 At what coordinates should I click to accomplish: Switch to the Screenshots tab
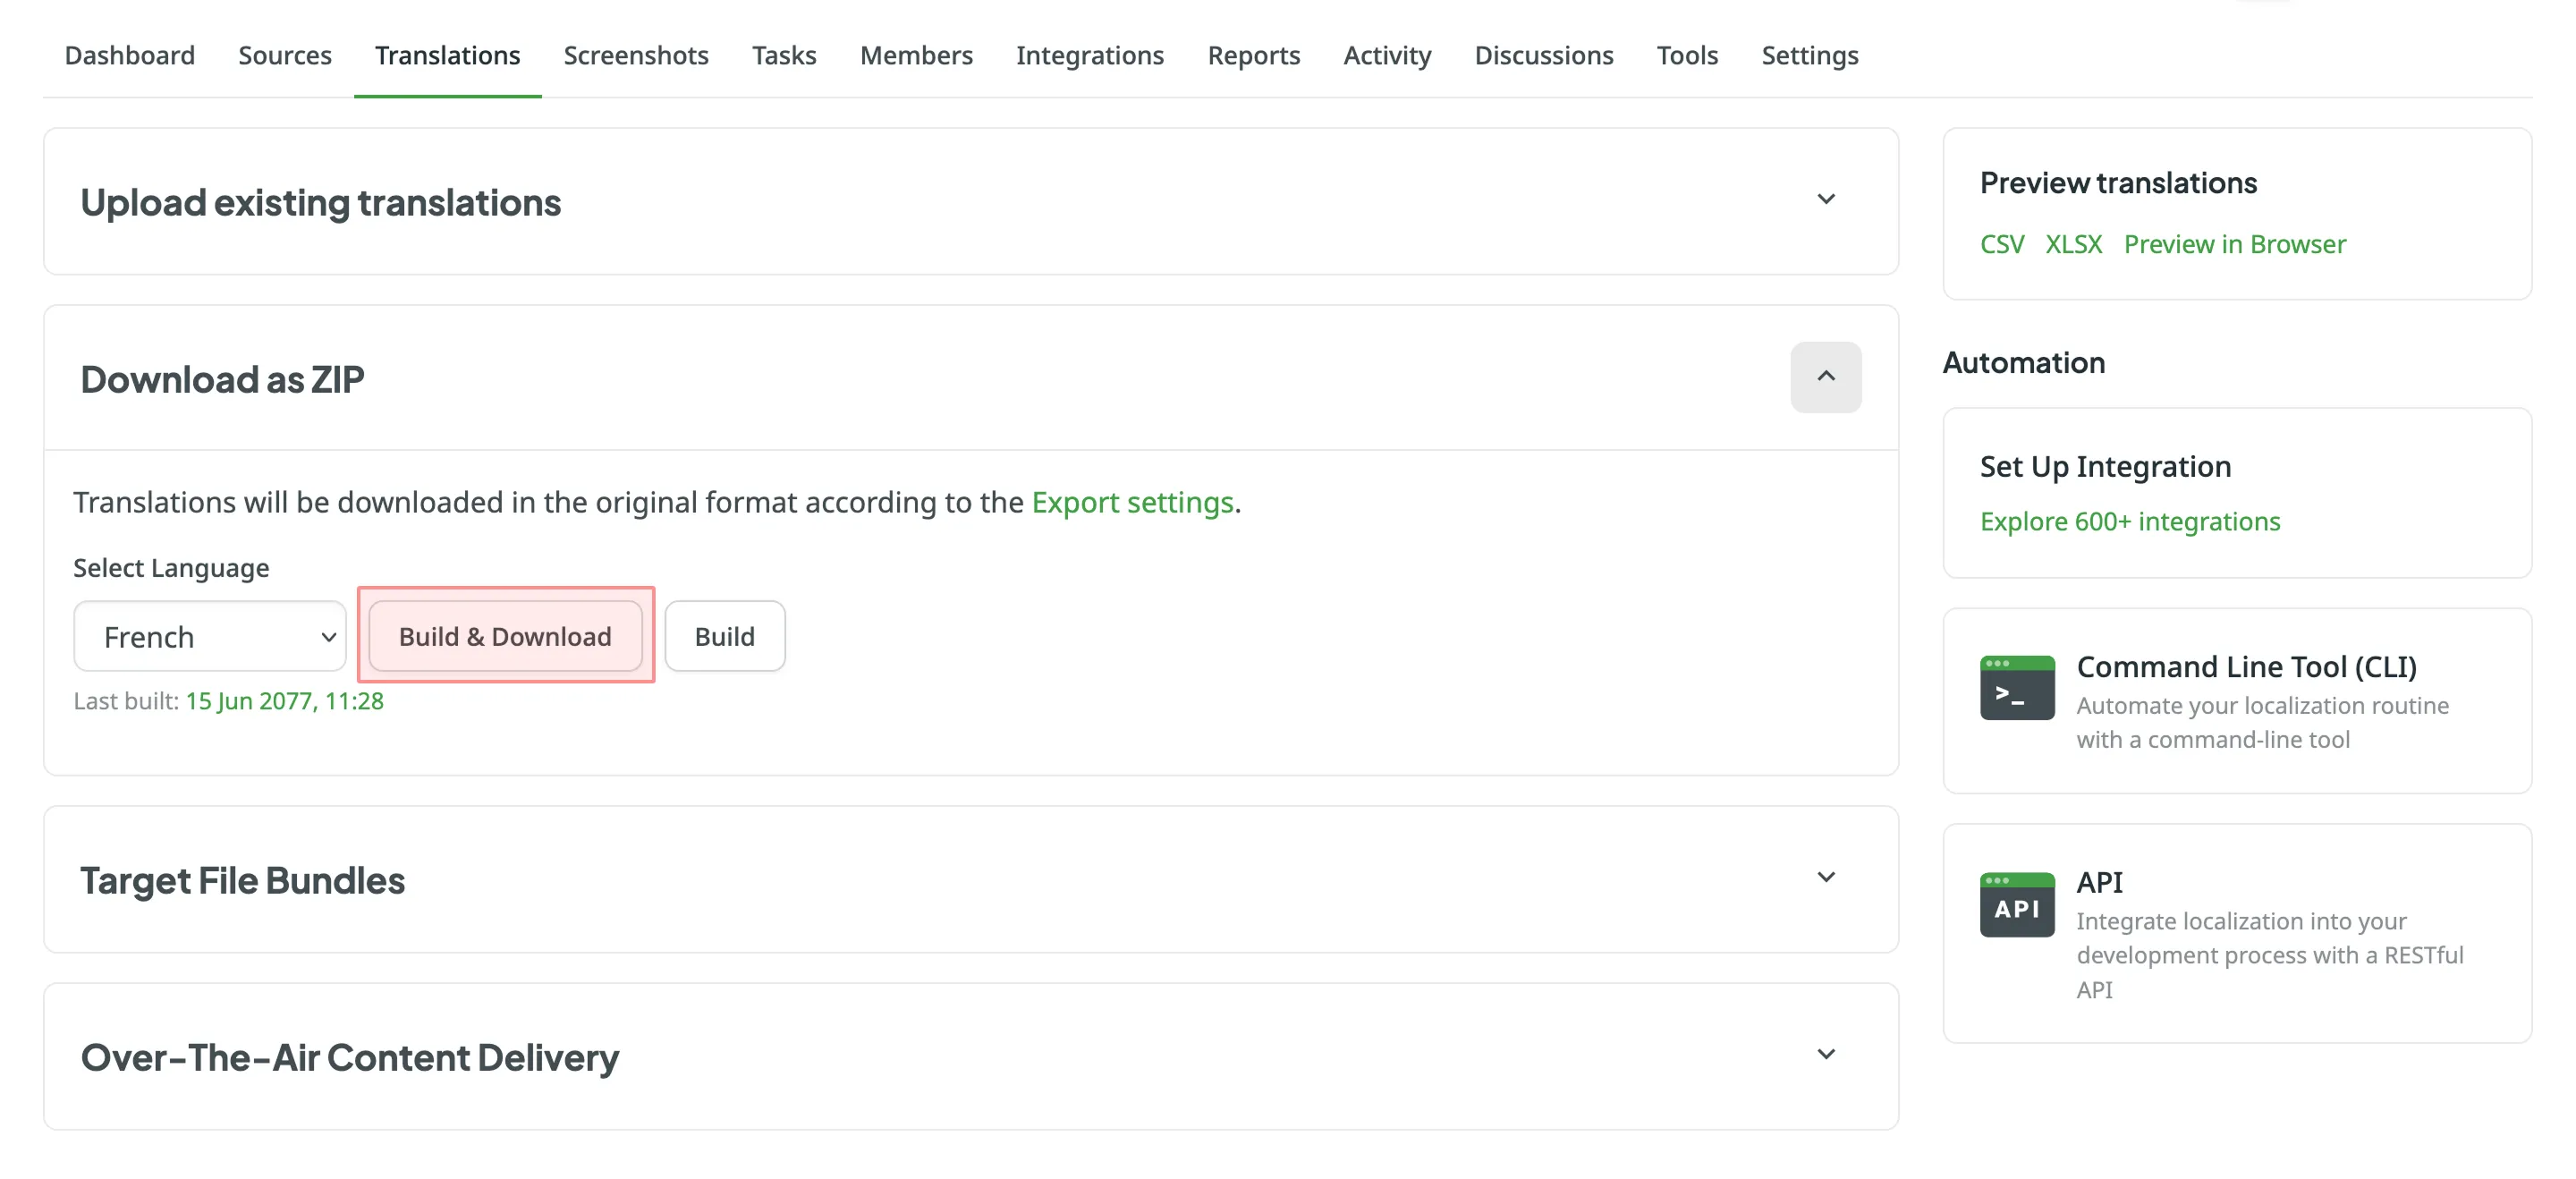tap(636, 55)
